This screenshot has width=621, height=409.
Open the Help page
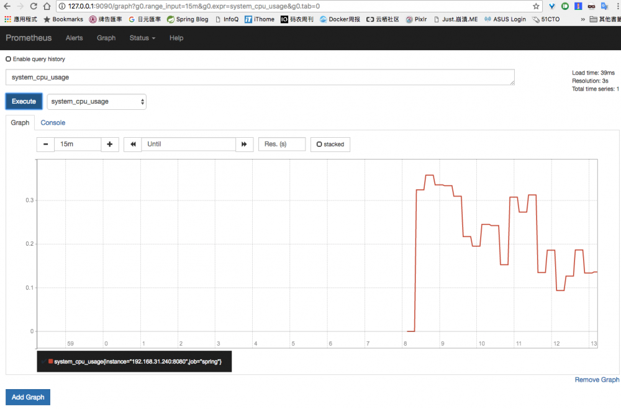point(176,38)
